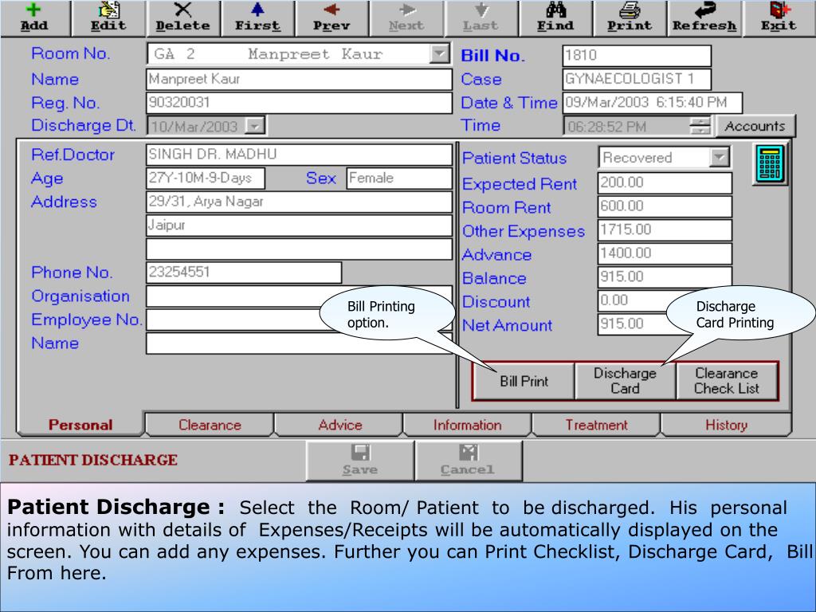The width and height of the screenshot is (816, 612).
Task: Click the Phone No. input field
Action: (244, 273)
